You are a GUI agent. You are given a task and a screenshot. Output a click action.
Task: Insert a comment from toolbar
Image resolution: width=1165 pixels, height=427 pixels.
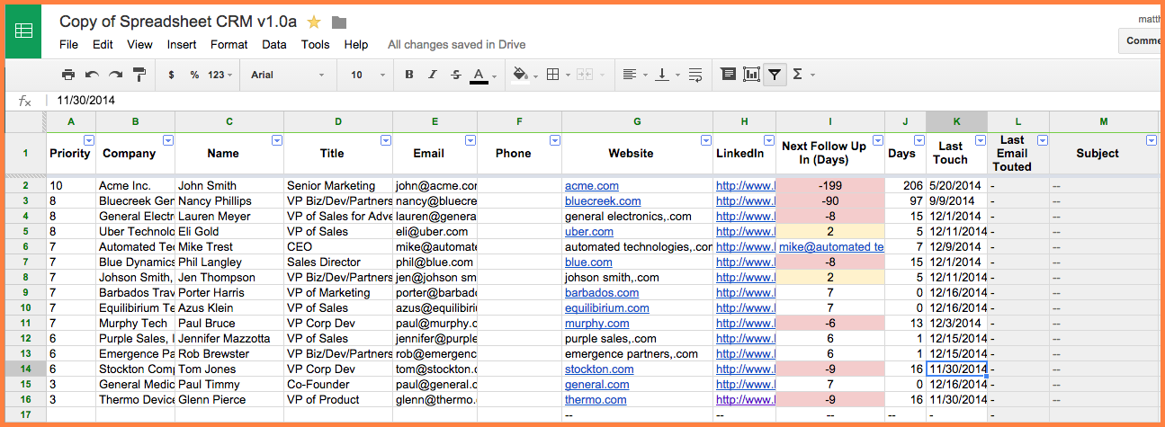point(729,75)
